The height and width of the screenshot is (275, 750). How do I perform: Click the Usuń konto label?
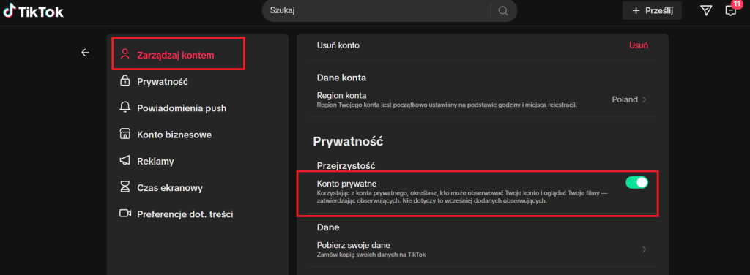pos(338,45)
